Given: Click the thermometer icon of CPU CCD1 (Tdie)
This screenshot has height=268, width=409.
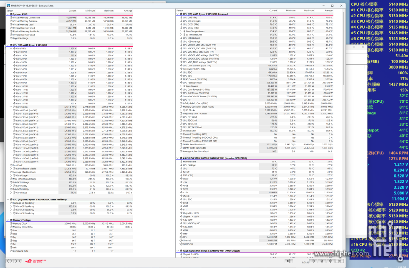Looking at the screenshot, I should (x=181, y=24).
